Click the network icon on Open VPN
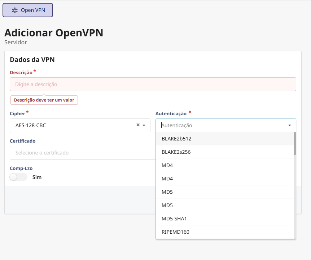 [x=15, y=10]
